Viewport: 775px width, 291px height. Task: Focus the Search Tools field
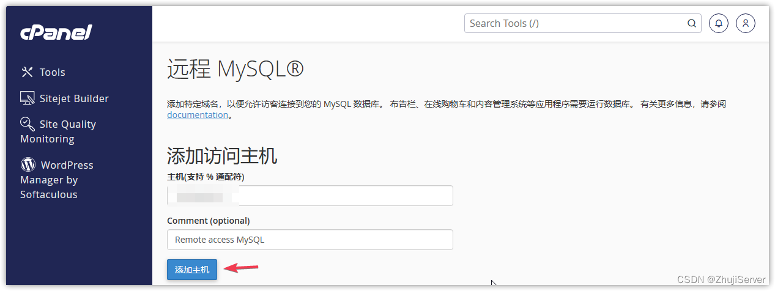583,23
